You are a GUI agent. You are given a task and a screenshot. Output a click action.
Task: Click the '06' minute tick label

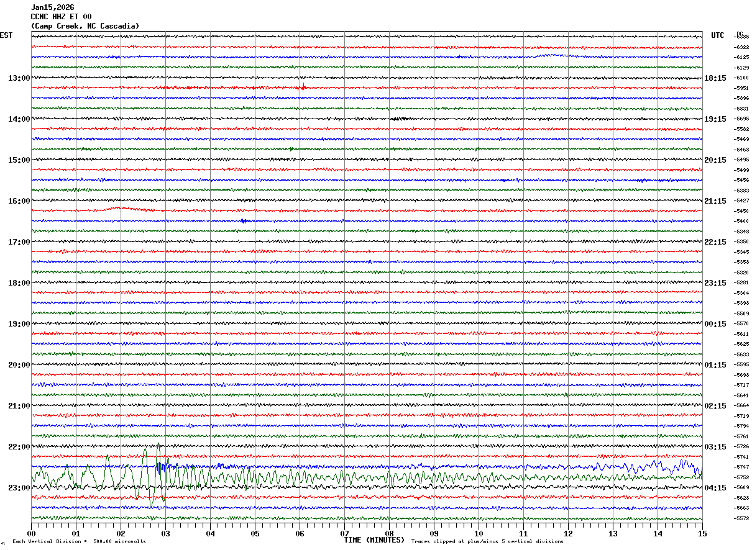[300, 533]
